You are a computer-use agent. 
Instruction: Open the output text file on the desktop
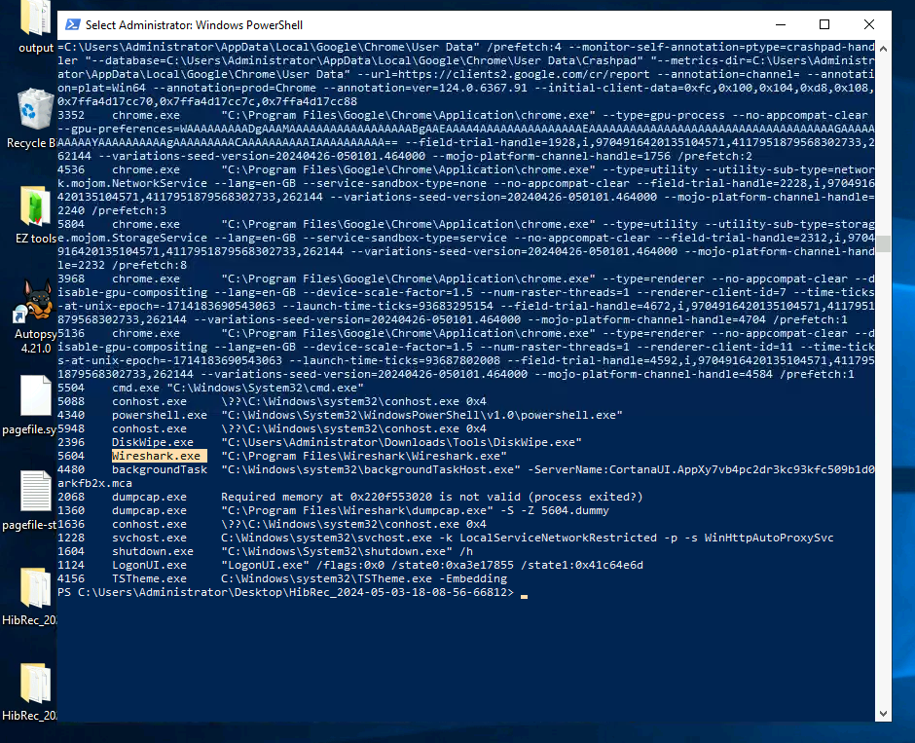(32, 19)
